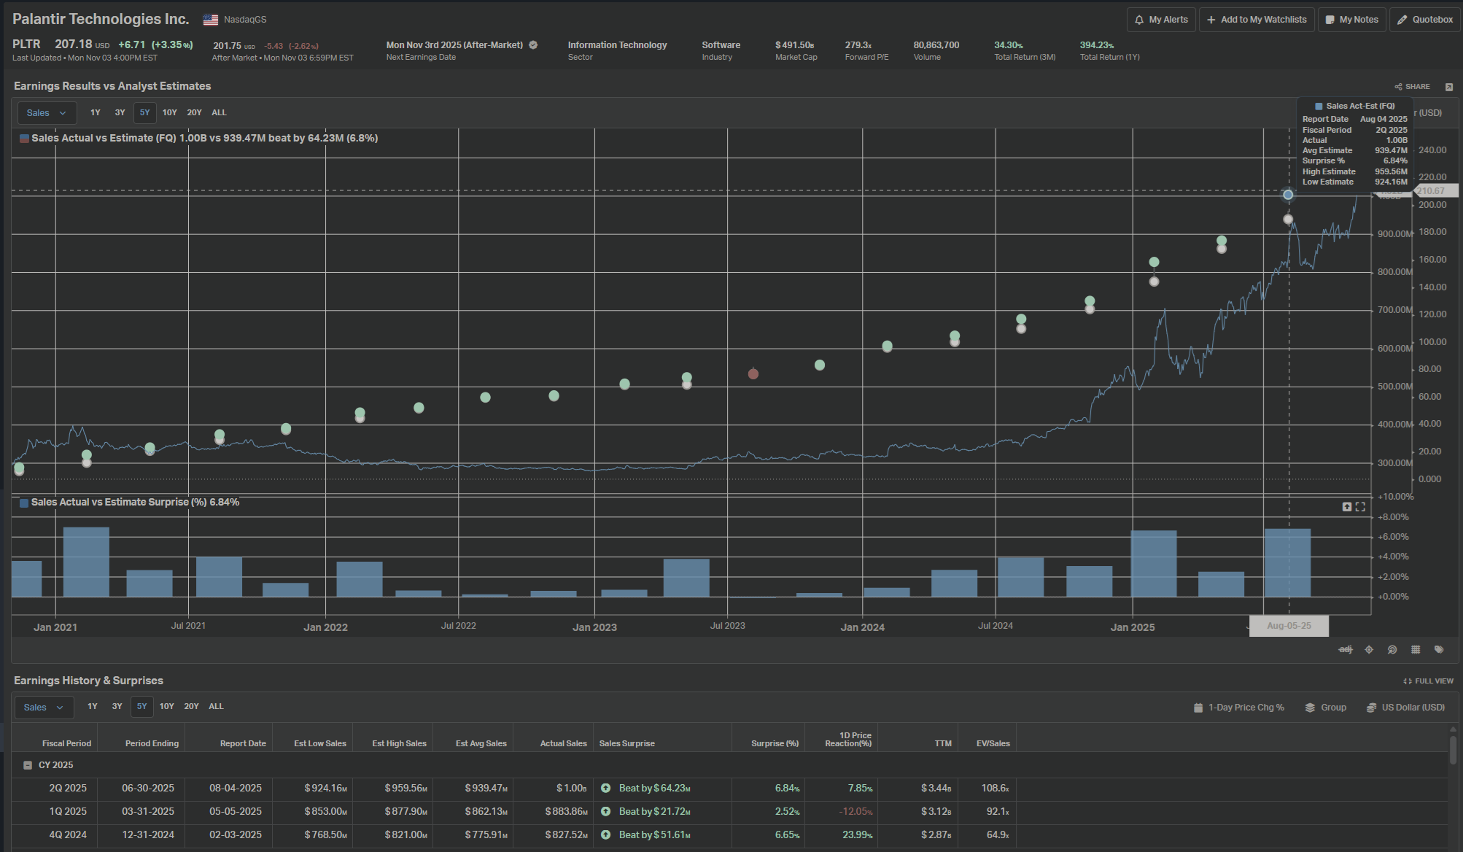The width and height of the screenshot is (1463, 852).
Task: Click the Sales Actual vs Estimate legend swatch
Action: [24, 139]
